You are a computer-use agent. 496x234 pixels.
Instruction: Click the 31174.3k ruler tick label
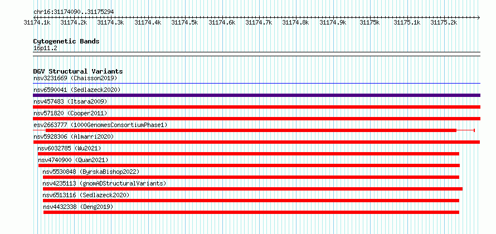(x=111, y=22)
